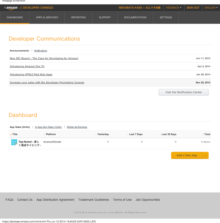Open the Documentation tab
220x223 pixels.
pos(135,17)
